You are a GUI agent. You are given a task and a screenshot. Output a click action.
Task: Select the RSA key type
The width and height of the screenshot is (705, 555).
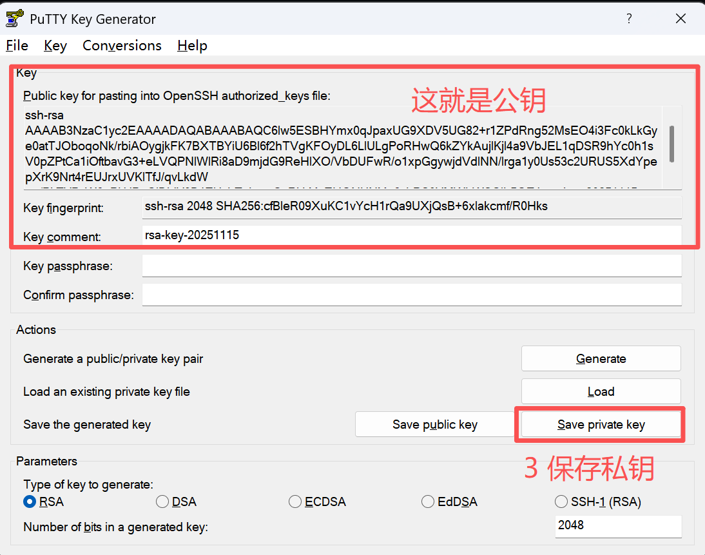(x=30, y=501)
